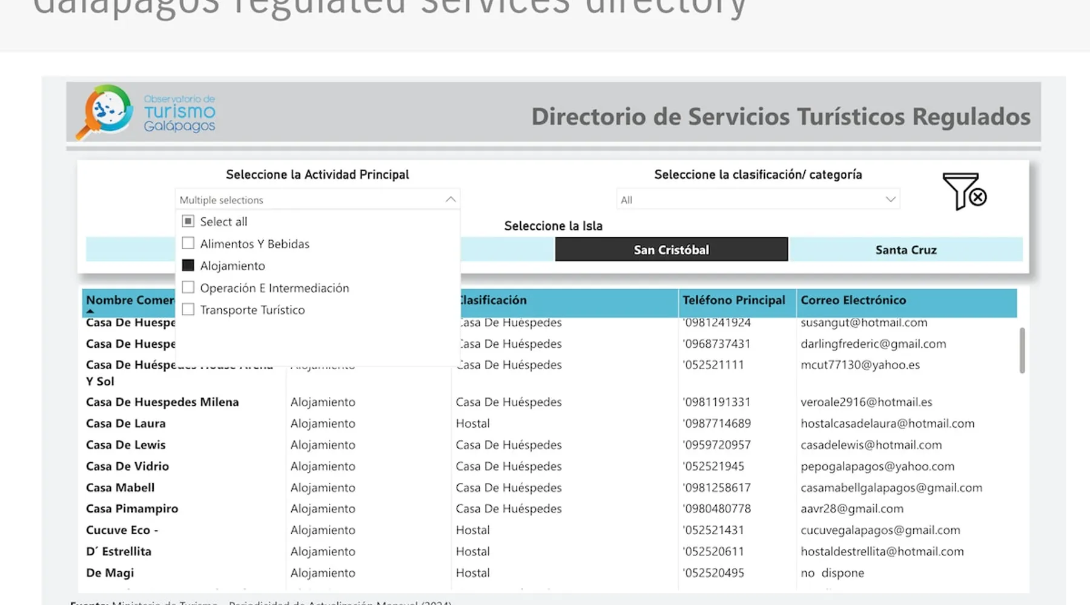Click the table's vertical scrollbar

click(x=1022, y=351)
